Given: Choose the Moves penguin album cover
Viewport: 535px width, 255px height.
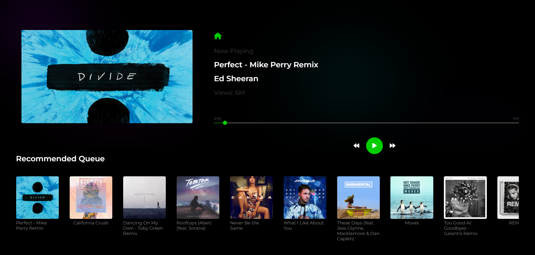Looking at the screenshot, I should (412, 197).
